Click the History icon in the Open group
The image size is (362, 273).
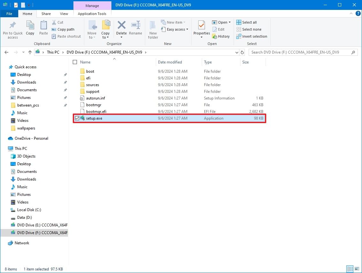coord(221,36)
